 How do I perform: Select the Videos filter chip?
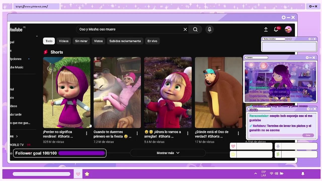64,41
